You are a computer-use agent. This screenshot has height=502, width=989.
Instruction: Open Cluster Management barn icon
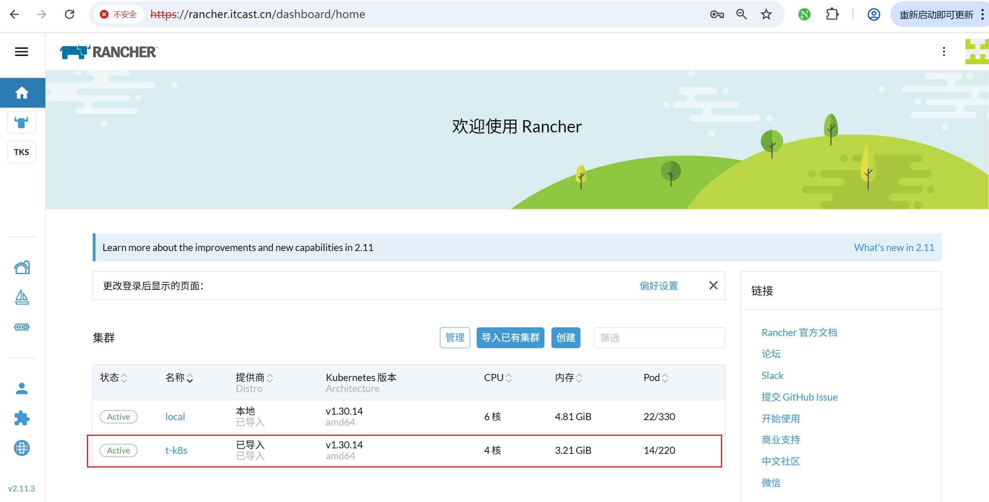click(x=22, y=267)
